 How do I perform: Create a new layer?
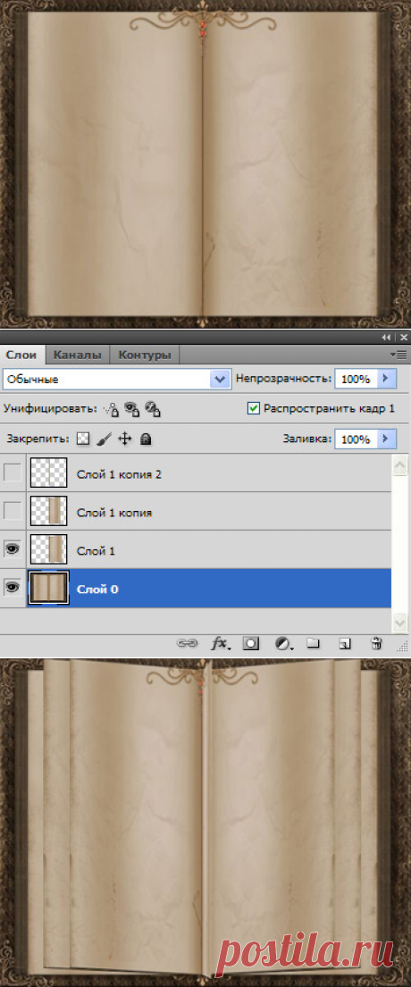pyautogui.click(x=344, y=643)
